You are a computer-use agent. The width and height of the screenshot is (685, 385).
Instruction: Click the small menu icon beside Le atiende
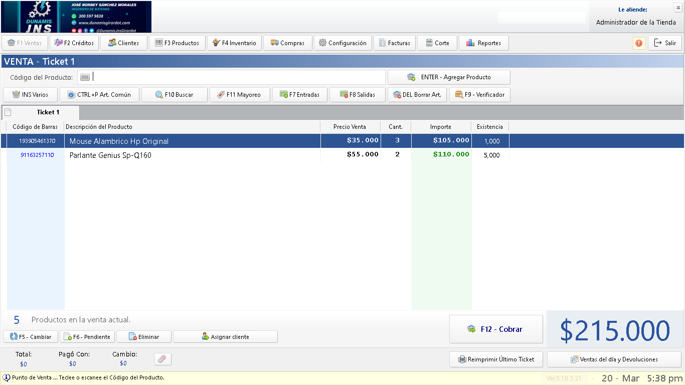677,7
